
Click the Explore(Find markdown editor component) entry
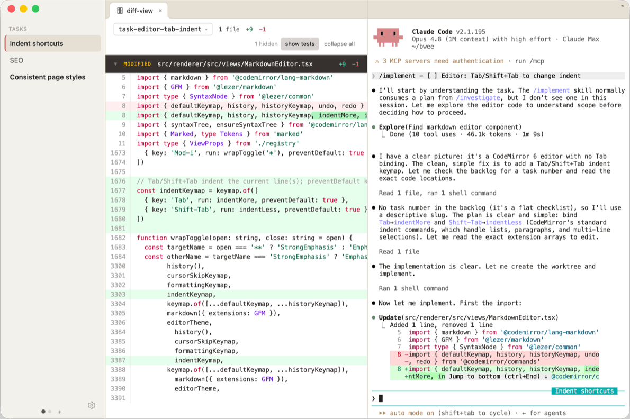coord(450,127)
